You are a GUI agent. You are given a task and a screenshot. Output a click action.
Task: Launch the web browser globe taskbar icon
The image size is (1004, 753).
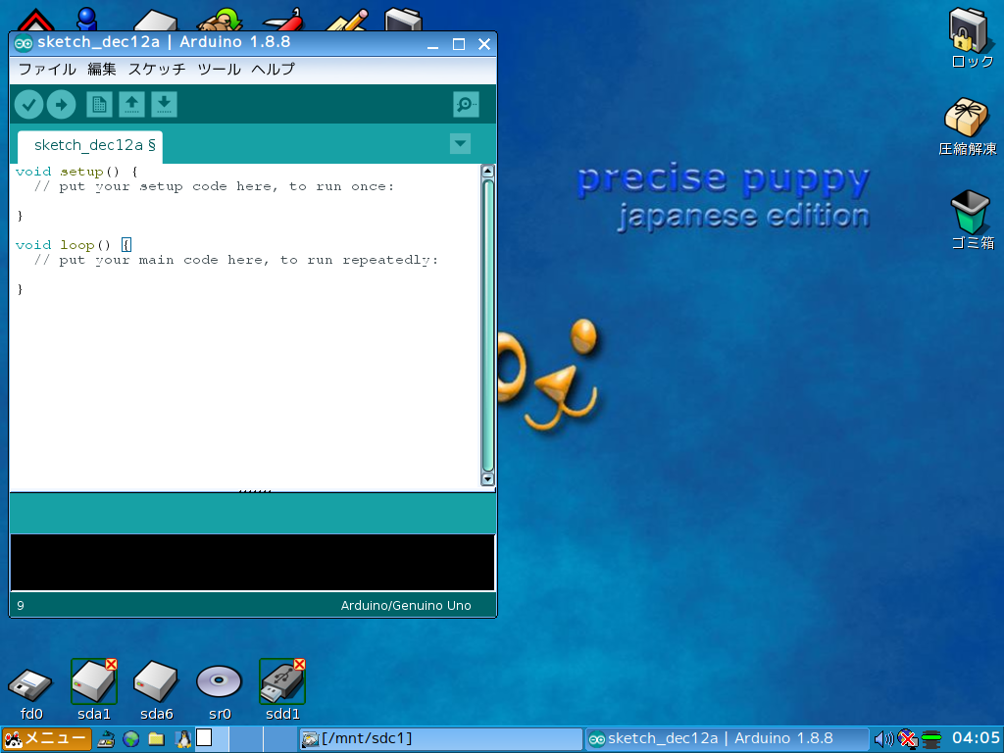click(131, 739)
